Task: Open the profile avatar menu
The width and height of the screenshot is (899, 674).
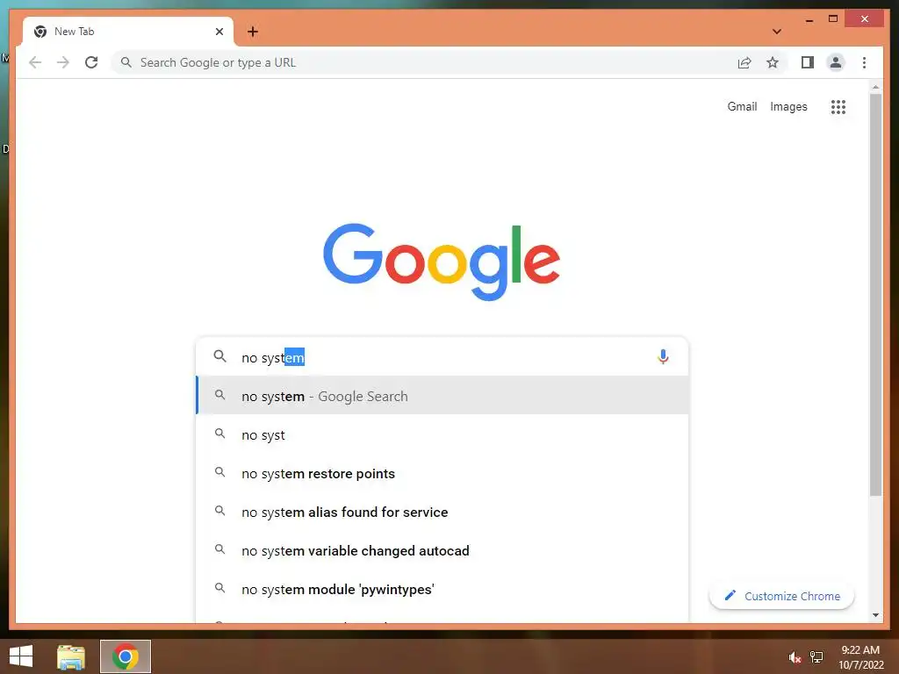Action: (836, 62)
